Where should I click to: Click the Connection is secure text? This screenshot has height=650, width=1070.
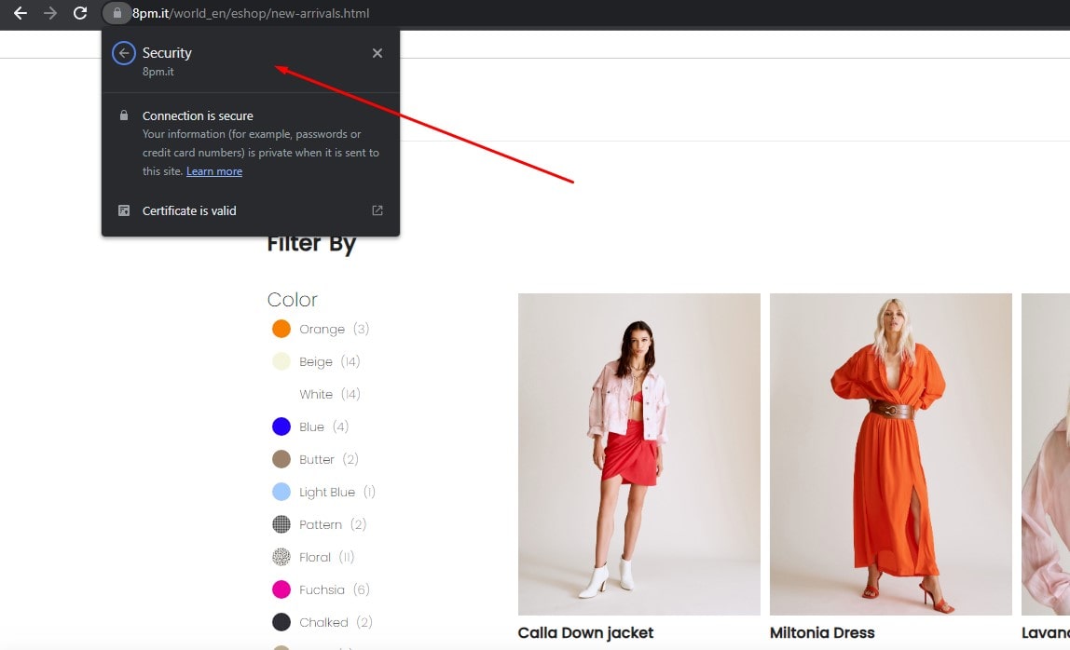(x=198, y=116)
